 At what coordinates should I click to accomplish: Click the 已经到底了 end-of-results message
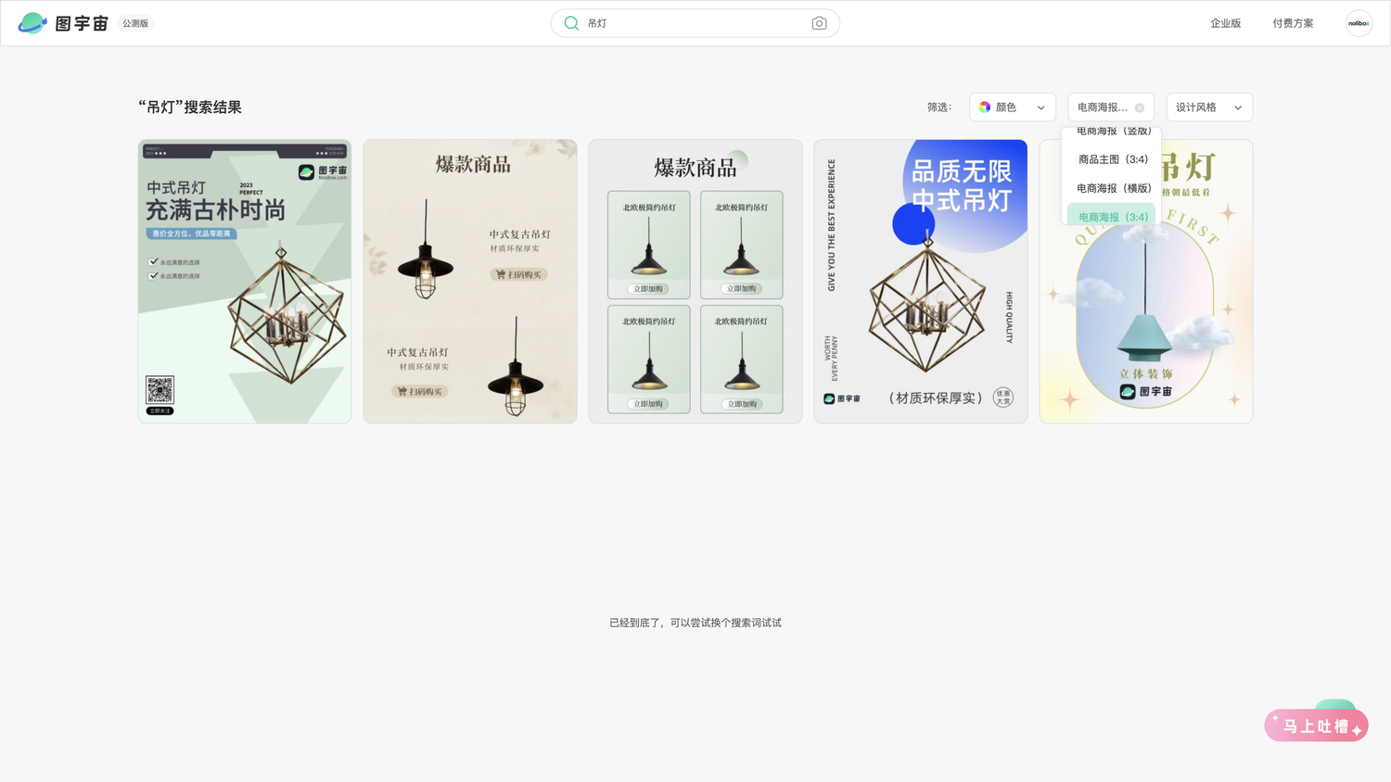[695, 623]
